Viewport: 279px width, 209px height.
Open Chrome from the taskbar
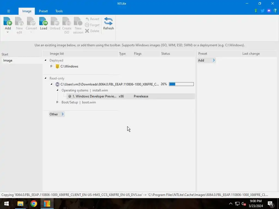click(34, 204)
